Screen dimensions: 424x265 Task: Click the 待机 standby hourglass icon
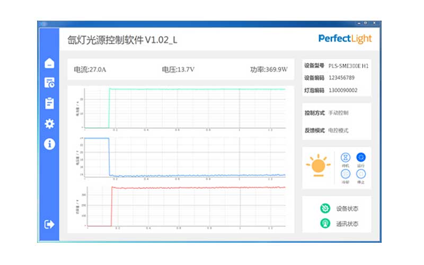[346, 157]
